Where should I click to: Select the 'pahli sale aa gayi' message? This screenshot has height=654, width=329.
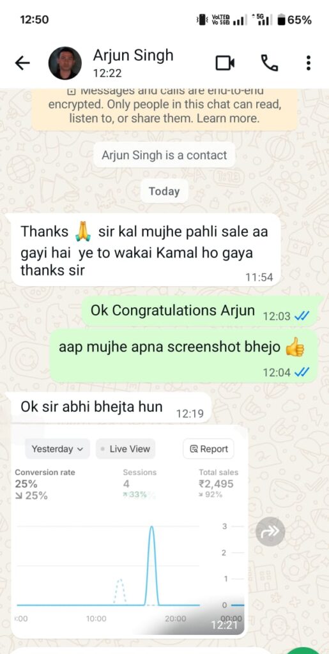[145, 250]
